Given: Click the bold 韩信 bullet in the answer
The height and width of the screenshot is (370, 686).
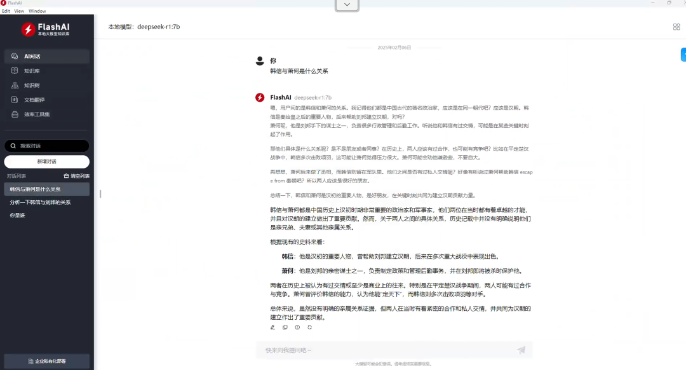Looking at the screenshot, I should [288, 257].
